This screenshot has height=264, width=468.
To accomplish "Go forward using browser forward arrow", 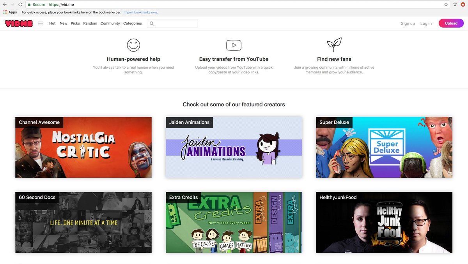I will coord(12,5).
